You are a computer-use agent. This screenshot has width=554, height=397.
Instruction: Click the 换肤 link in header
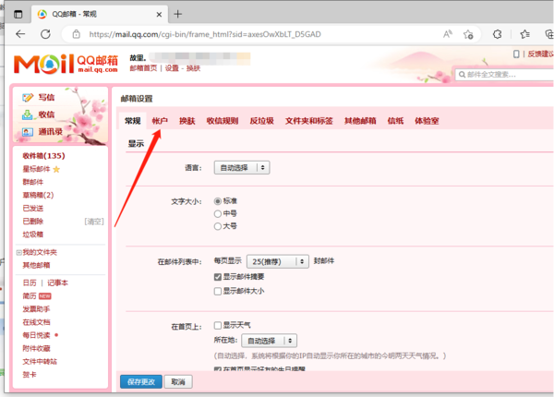click(x=193, y=68)
